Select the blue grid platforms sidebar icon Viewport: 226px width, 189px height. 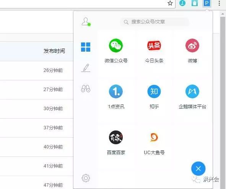click(86, 47)
